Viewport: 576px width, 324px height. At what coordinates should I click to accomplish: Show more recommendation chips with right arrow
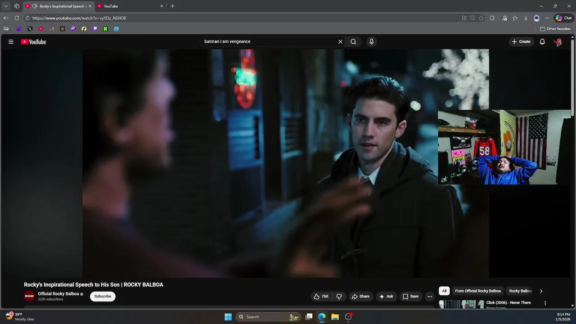click(541, 291)
